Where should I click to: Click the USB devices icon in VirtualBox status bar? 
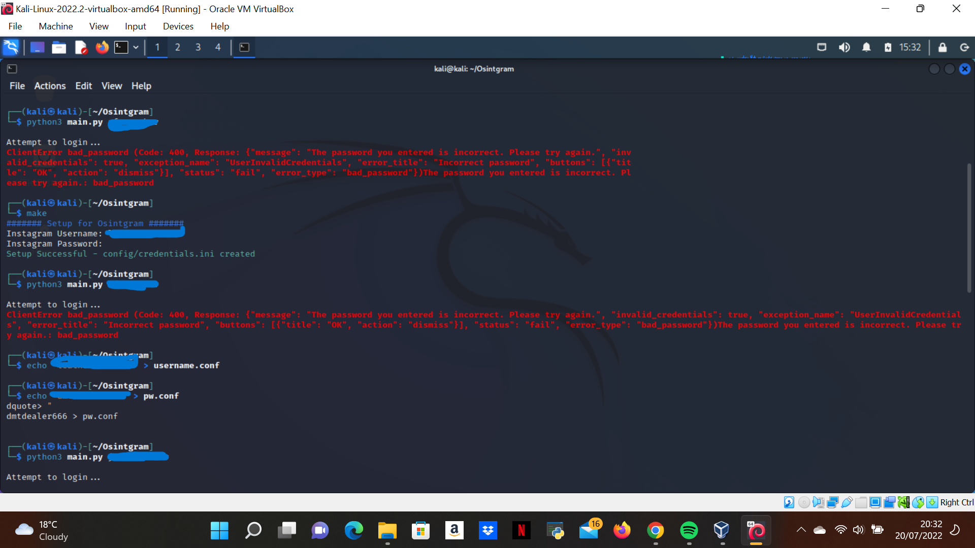click(846, 502)
